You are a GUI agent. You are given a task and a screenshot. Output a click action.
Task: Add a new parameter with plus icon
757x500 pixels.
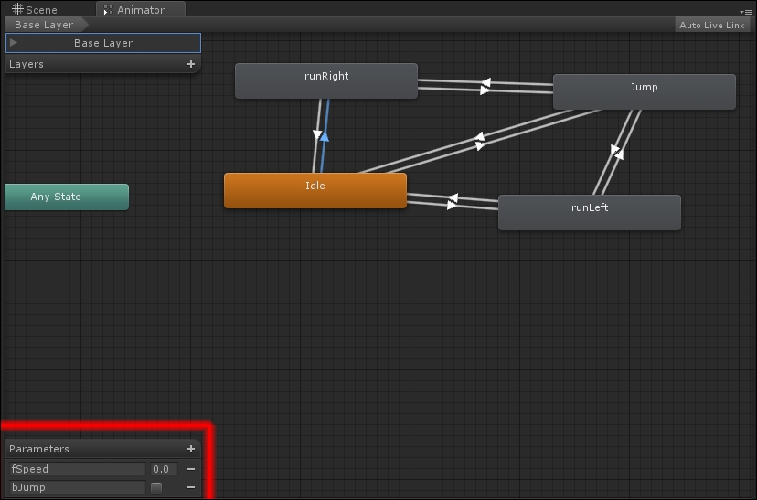(191, 449)
